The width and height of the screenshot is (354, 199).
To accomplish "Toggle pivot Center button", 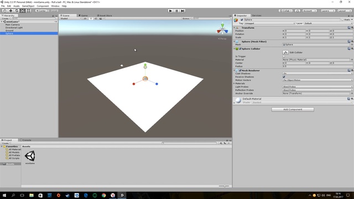I will (x=41, y=11).
